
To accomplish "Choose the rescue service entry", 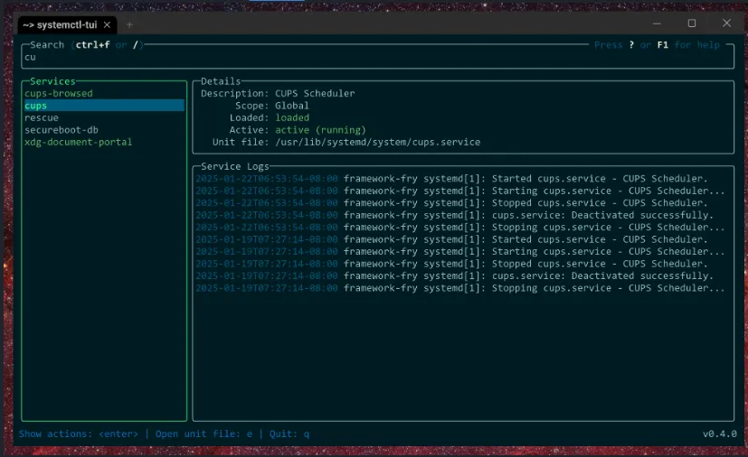I will pyautogui.click(x=42, y=118).
